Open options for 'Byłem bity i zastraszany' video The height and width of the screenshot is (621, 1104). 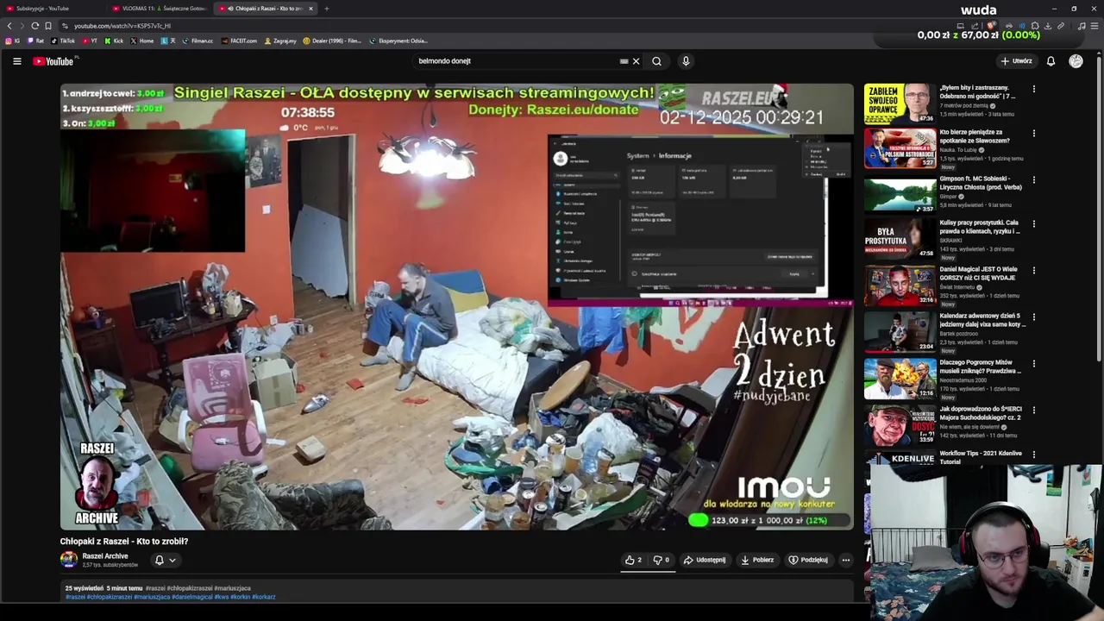tap(1033, 89)
